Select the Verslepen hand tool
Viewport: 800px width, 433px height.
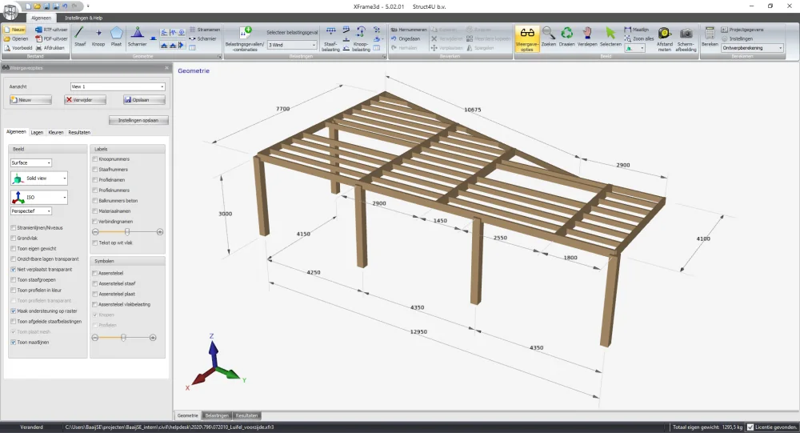[x=587, y=37]
